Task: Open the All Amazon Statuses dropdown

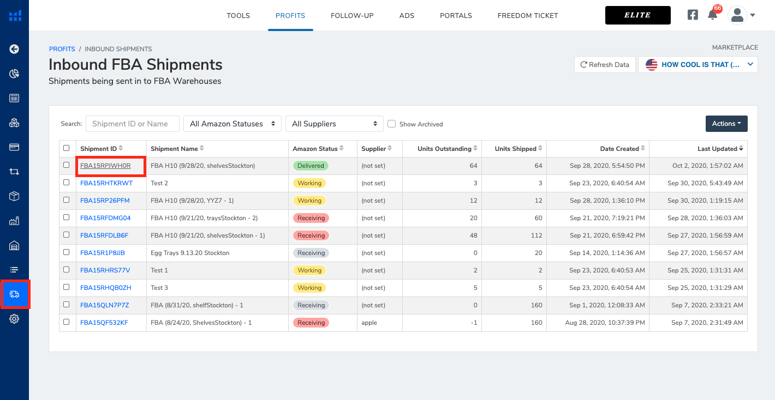Action: point(232,124)
